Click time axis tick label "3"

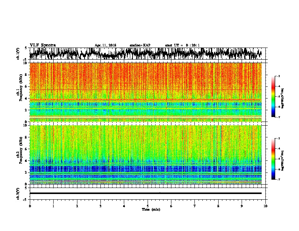click(x=100, y=206)
